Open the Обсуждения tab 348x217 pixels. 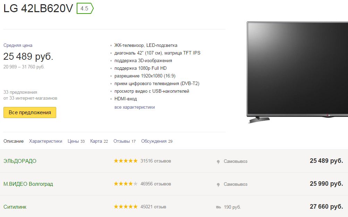click(x=157, y=141)
